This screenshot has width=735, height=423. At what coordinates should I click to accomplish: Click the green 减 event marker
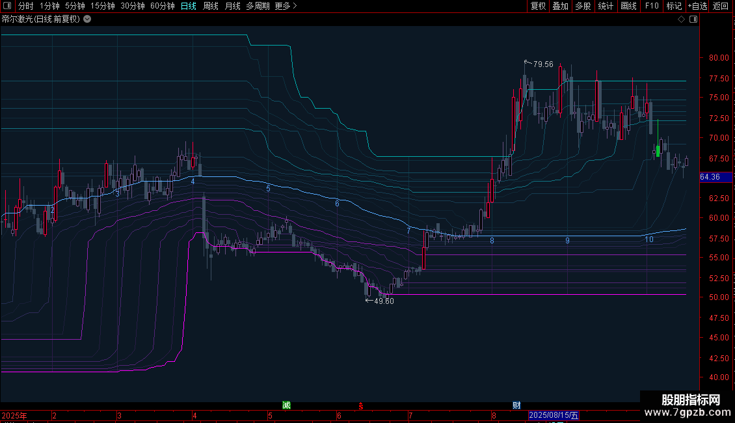[286, 405]
